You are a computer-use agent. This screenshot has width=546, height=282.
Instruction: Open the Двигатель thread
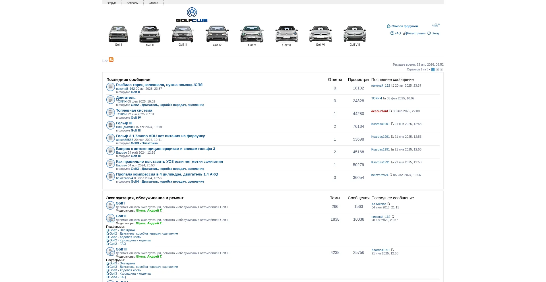tap(126, 97)
